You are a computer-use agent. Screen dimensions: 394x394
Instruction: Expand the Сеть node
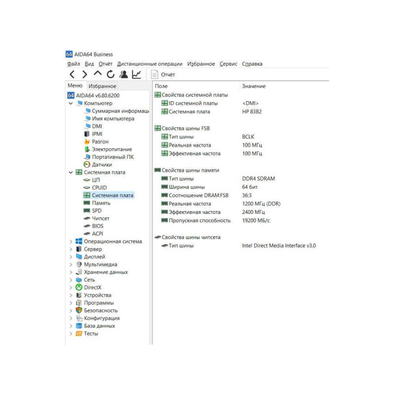pyautogui.click(x=71, y=280)
